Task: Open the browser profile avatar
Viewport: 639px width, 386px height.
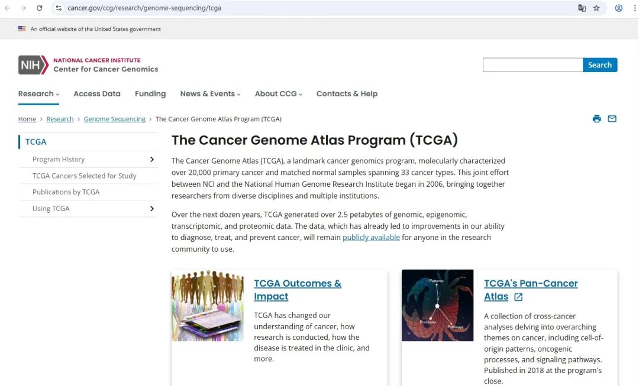Action: (619, 8)
